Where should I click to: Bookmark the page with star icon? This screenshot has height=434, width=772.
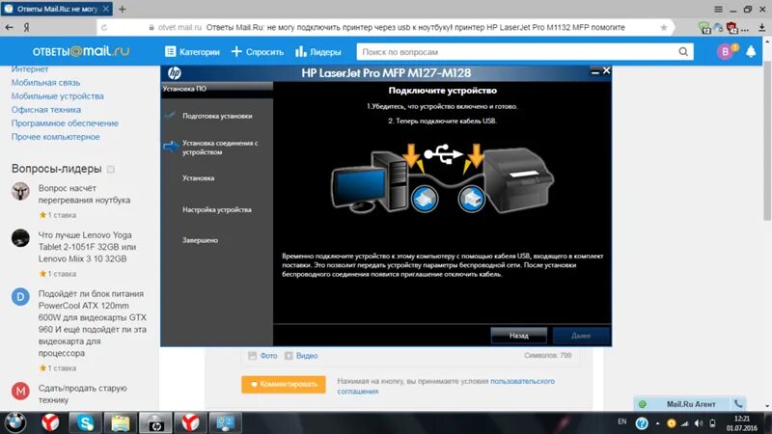pyautogui.click(x=664, y=28)
